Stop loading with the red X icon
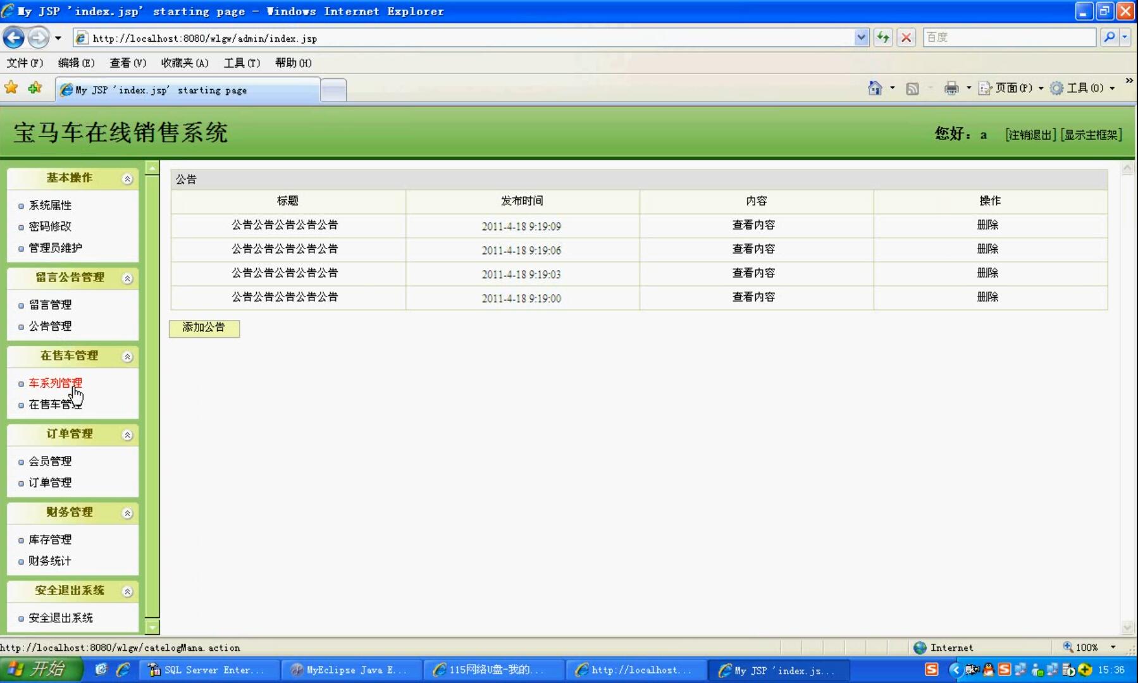Image resolution: width=1138 pixels, height=683 pixels. point(906,38)
